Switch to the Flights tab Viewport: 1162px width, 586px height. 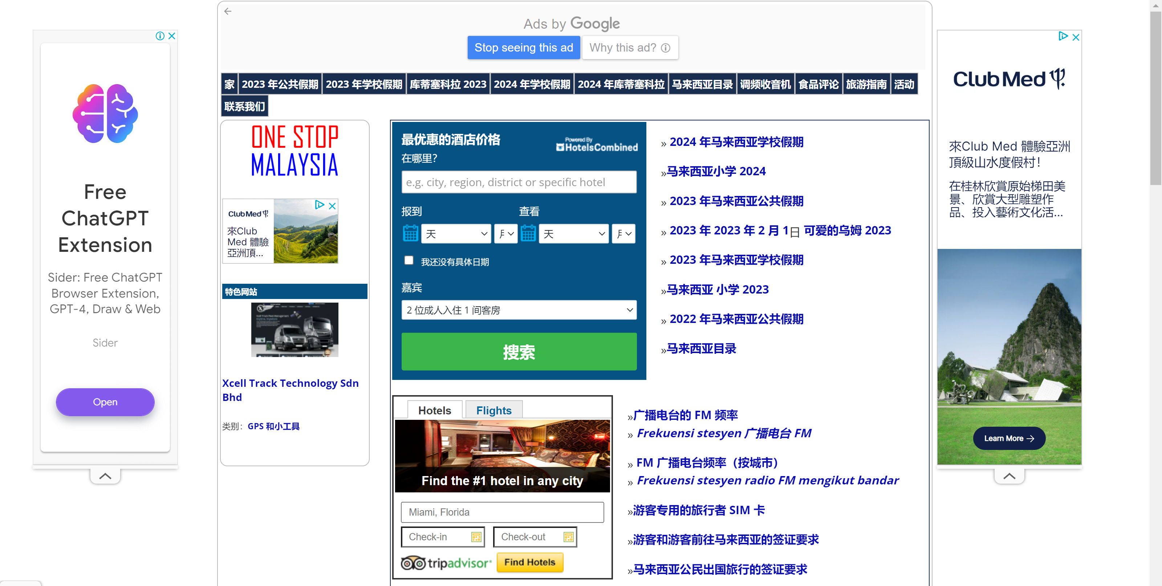494,410
